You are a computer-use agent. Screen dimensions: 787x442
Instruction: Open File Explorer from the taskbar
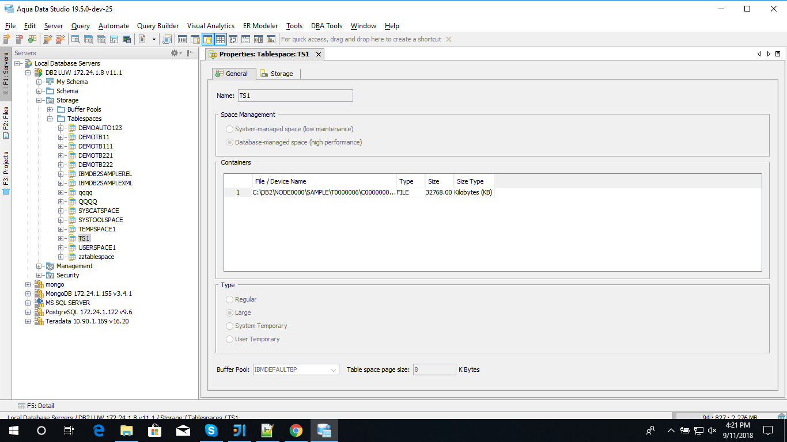[126, 430]
